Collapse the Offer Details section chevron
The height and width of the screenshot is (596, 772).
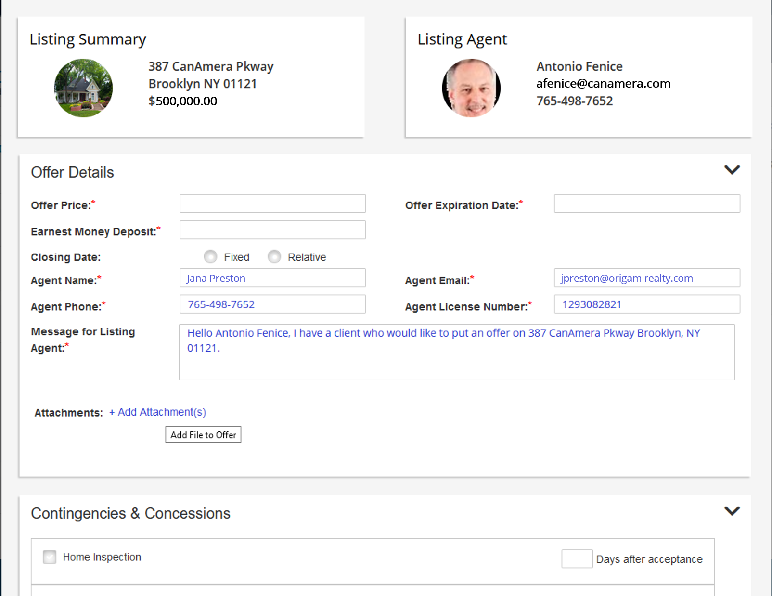[732, 170]
